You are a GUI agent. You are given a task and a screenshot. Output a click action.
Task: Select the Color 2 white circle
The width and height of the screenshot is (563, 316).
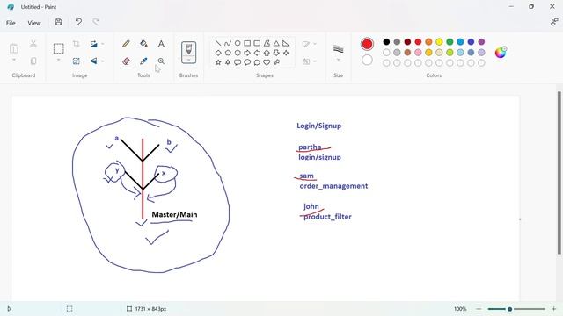(367, 60)
